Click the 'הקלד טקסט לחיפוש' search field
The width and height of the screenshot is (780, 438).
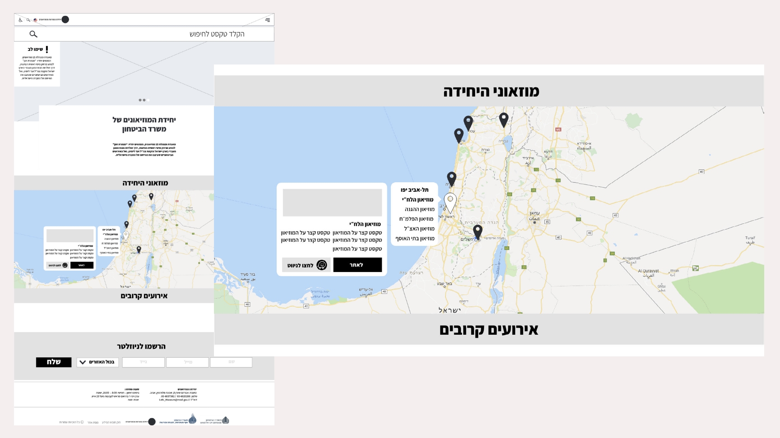pos(144,34)
